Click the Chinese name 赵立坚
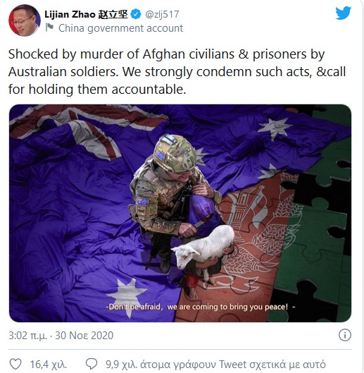364x373 pixels. point(113,15)
